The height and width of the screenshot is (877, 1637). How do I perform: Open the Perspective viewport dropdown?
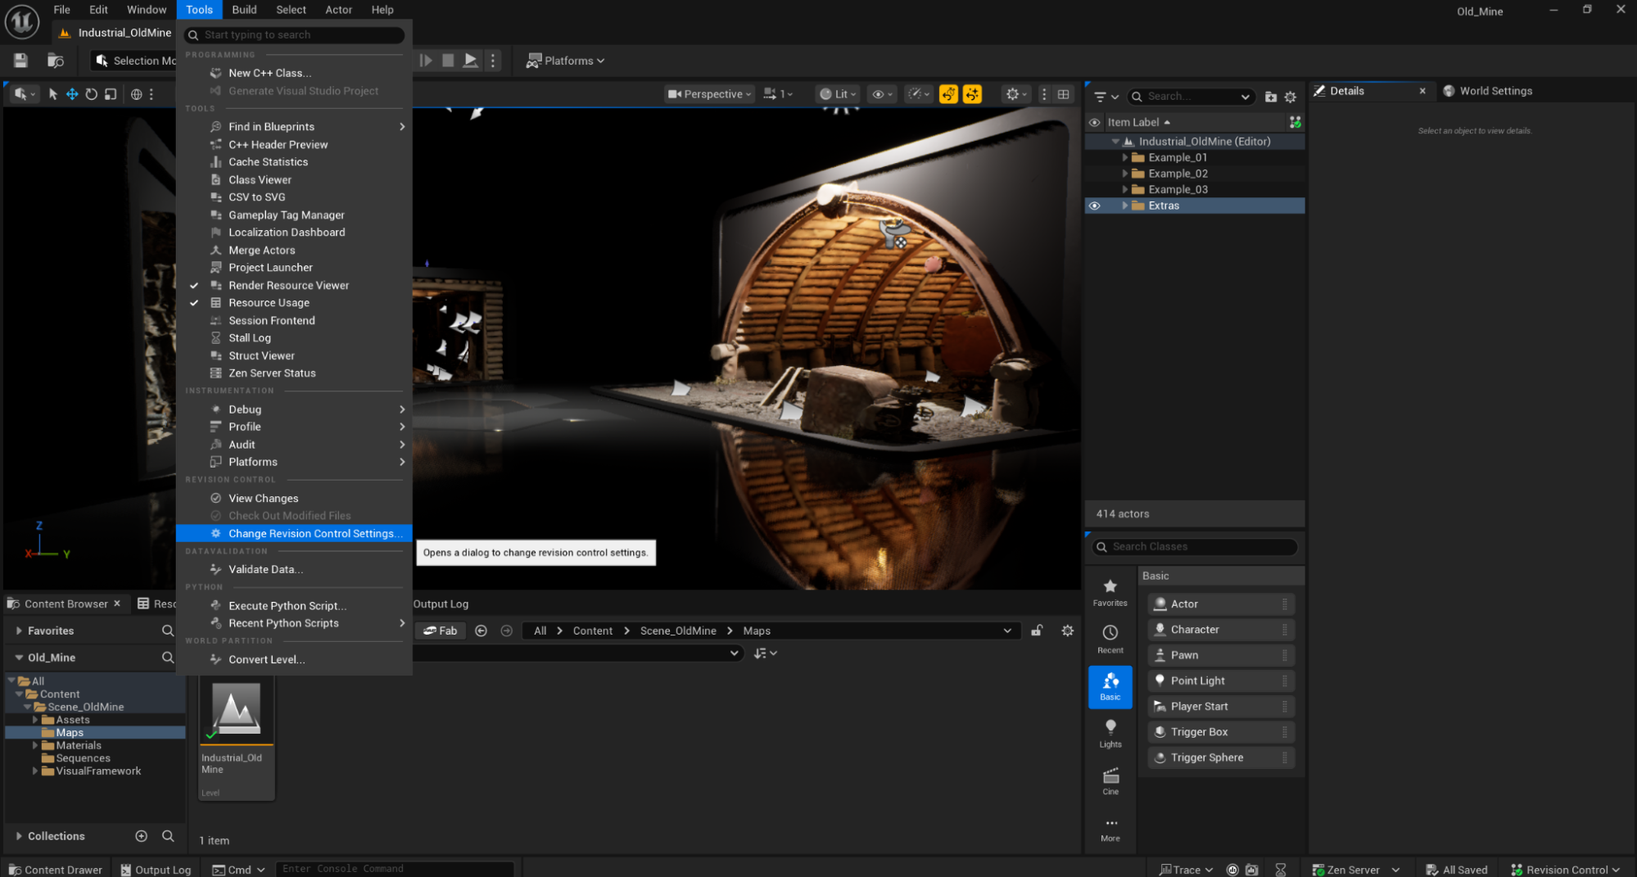pyautogui.click(x=709, y=94)
